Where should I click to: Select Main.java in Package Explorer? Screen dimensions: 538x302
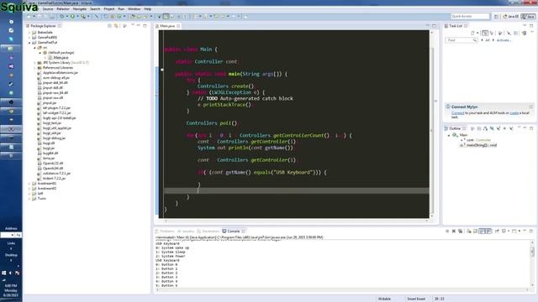click(61, 58)
